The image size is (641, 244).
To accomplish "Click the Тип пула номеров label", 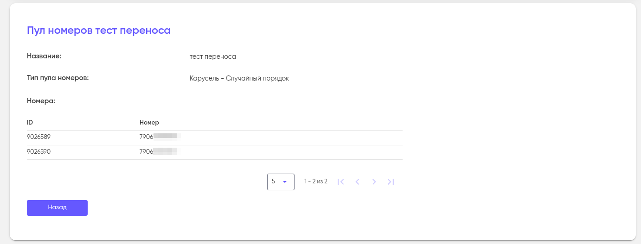I will point(58,78).
